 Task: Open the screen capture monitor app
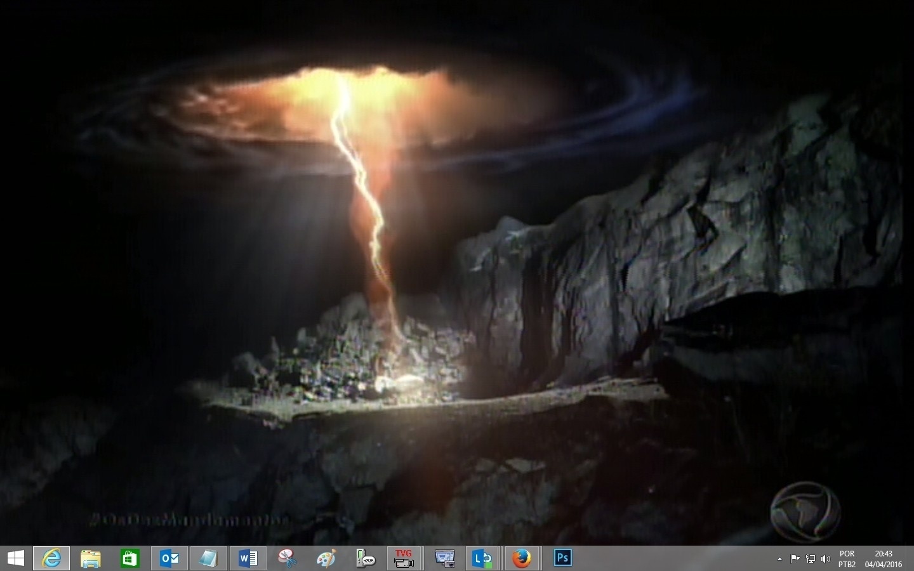[x=444, y=558]
